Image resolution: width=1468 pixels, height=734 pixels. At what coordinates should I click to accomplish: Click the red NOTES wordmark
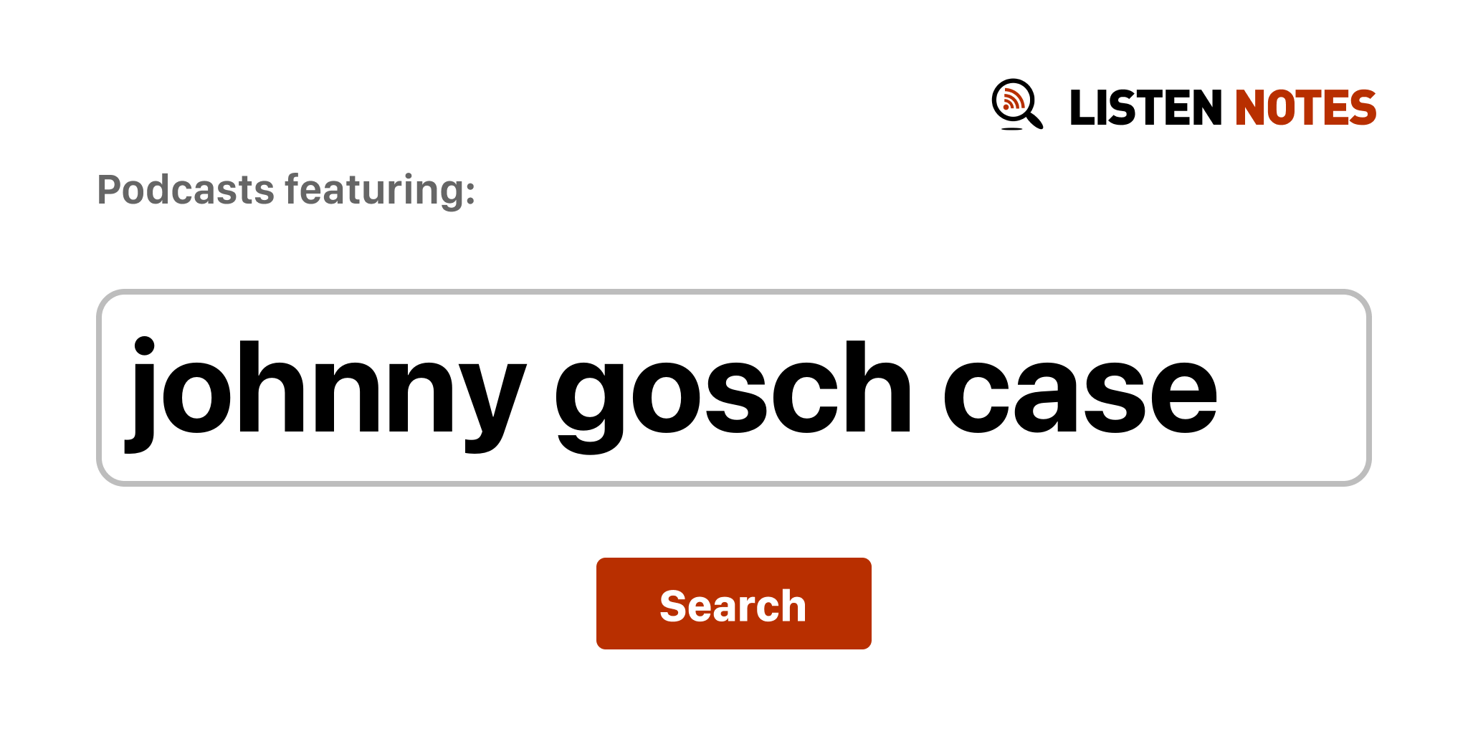(x=1305, y=108)
